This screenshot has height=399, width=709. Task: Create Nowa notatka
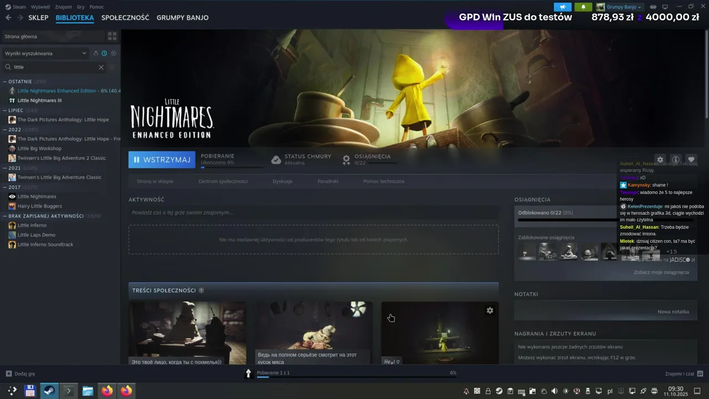(673, 311)
